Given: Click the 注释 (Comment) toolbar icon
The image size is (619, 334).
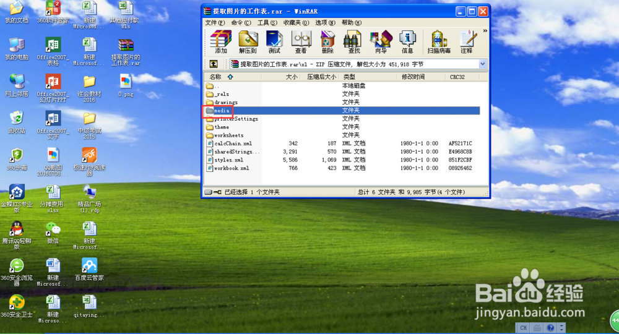Looking at the screenshot, I should (x=467, y=42).
